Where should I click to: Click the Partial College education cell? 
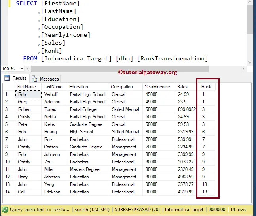point(88,109)
